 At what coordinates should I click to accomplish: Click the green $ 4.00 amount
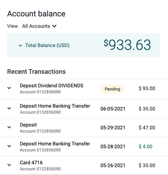[146, 146]
